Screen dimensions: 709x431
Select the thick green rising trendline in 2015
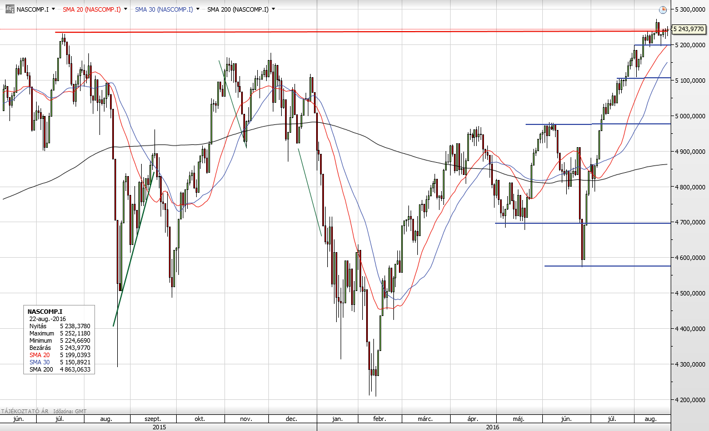[x=133, y=249]
